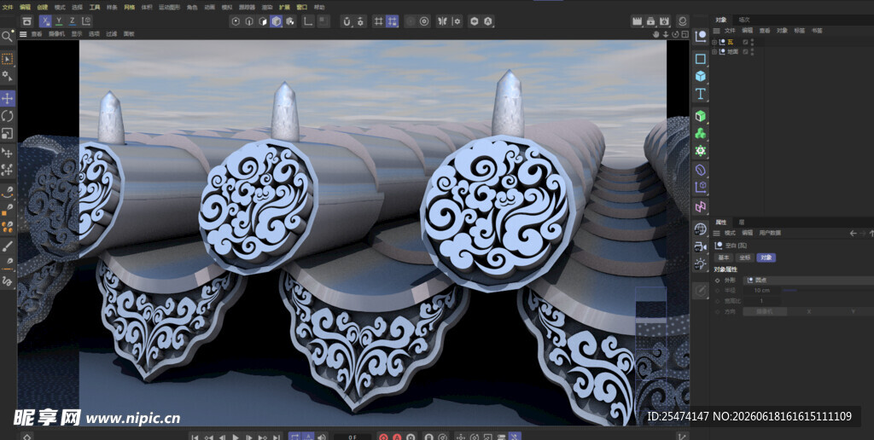874x440 pixels.
Task: Click the timeline play button
Action: (236, 437)
